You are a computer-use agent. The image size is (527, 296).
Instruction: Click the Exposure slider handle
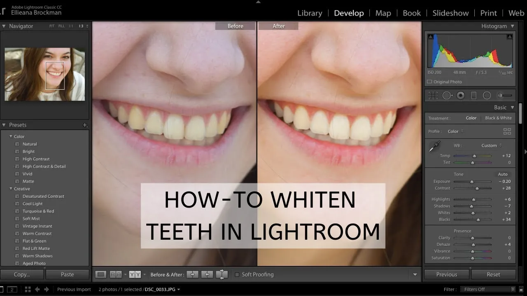pos(472,181)
